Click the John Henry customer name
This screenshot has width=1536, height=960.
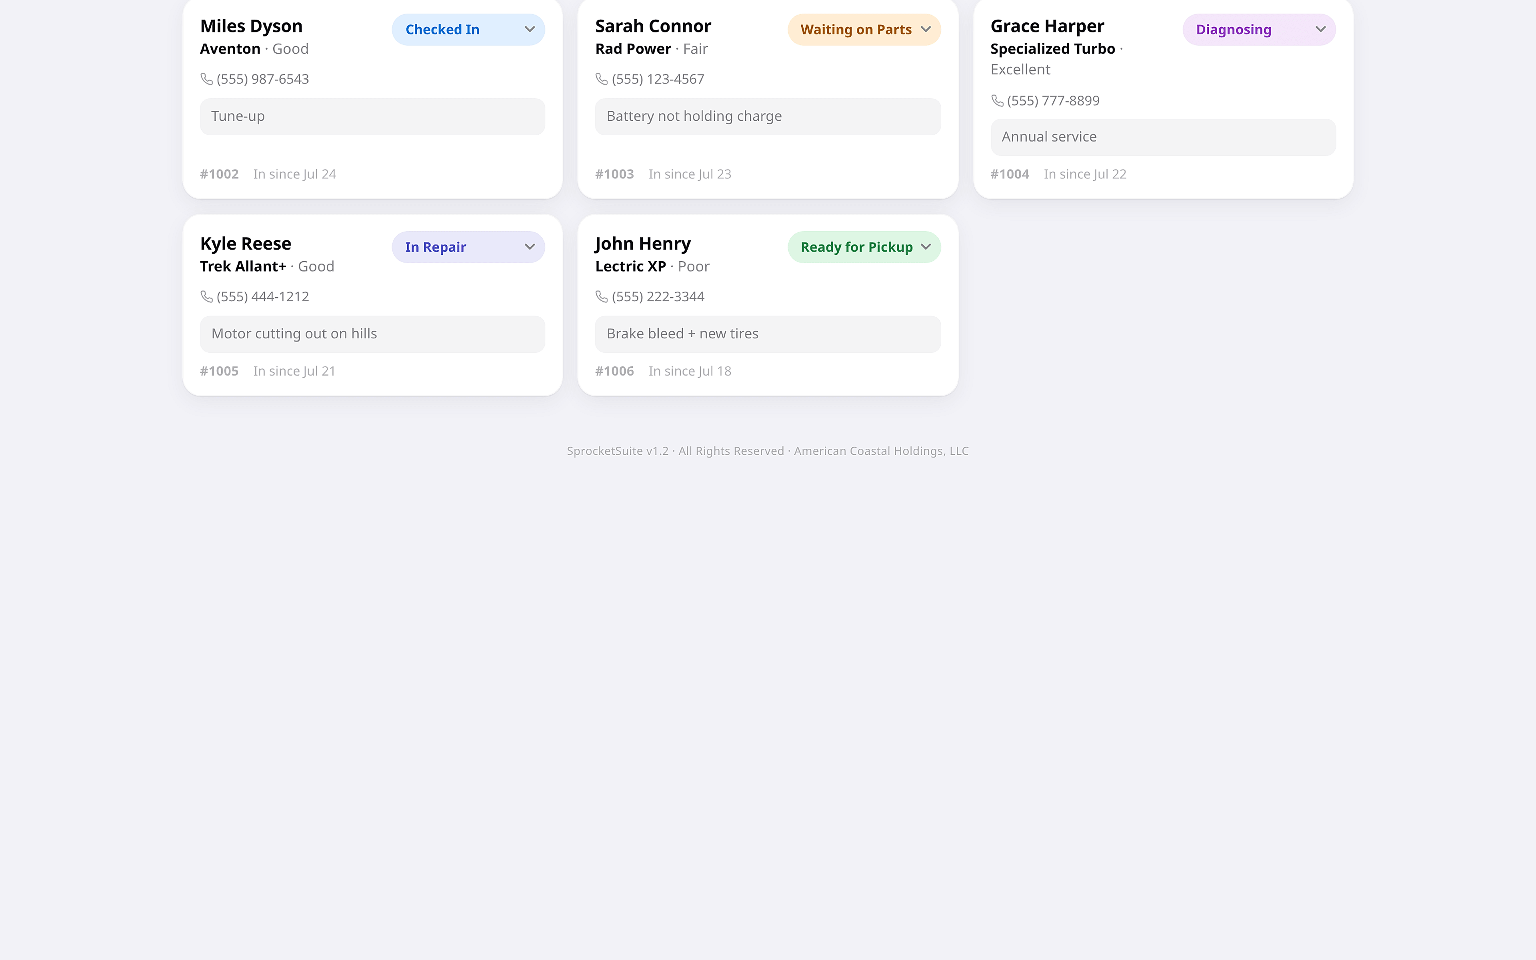pos(643,244)
